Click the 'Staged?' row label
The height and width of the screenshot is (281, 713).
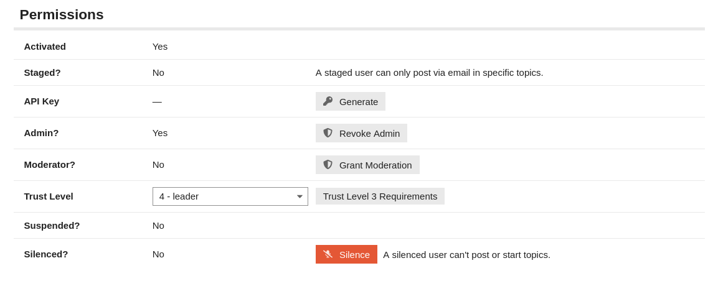[x=42, y=73]
